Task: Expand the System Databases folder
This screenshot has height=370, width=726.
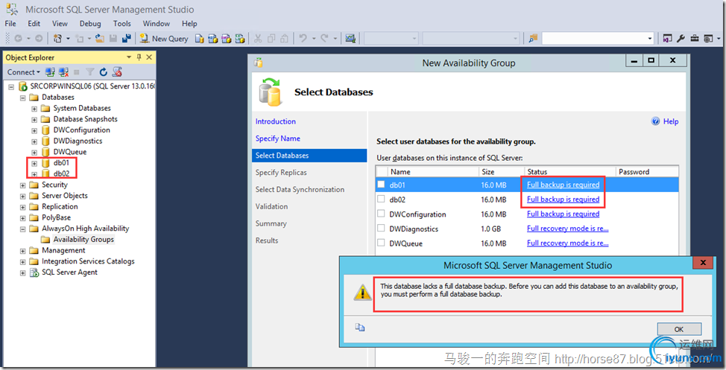Action: [34, 109]
